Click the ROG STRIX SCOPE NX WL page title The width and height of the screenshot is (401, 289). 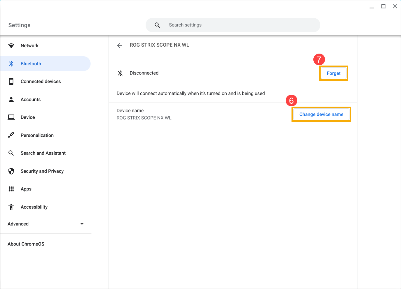click(x=159, y=45)
